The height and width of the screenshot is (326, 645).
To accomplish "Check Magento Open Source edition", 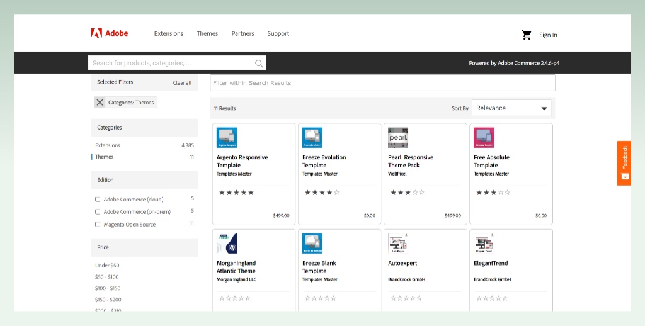I will pyautogui.click(x=98, y=225).
